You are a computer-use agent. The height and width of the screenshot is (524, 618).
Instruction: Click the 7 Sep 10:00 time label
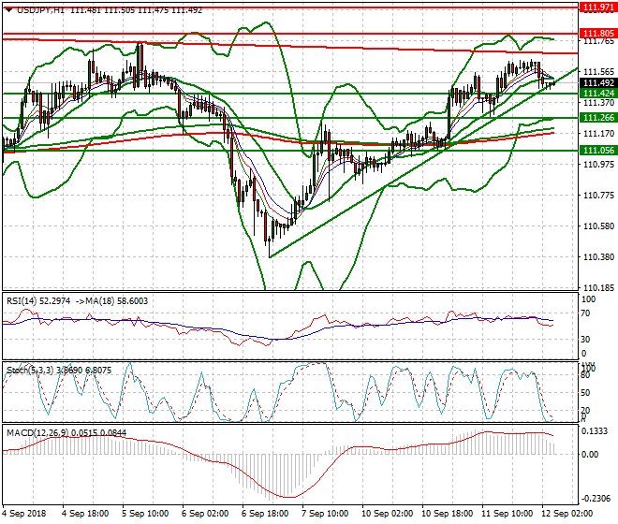(x=325, y=514)
